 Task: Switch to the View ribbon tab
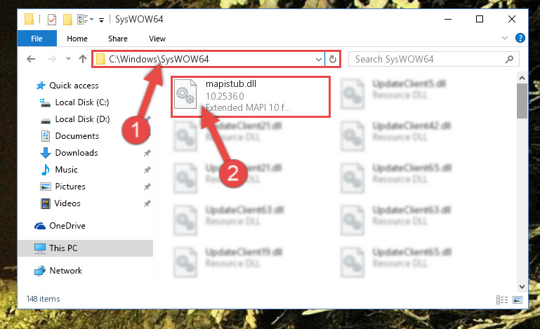click(x=157, y=39)
